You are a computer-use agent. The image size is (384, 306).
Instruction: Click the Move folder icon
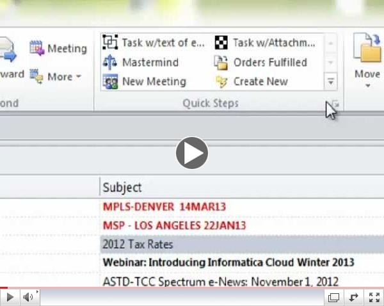pos(367,48)
